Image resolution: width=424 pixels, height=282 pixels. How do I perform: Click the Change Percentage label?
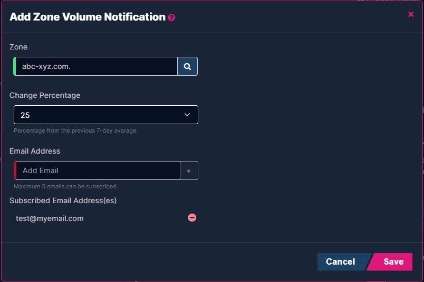pos(45,96)
